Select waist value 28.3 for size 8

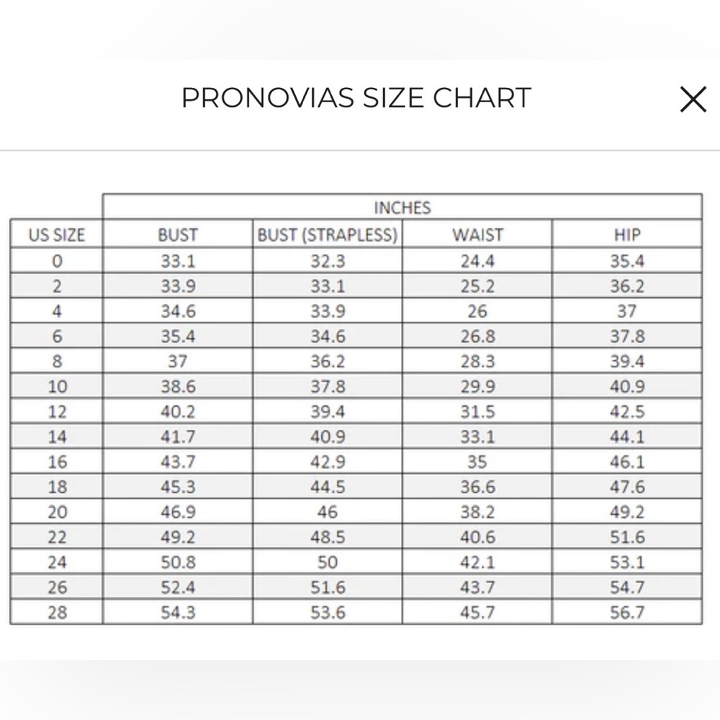point(477,361)
